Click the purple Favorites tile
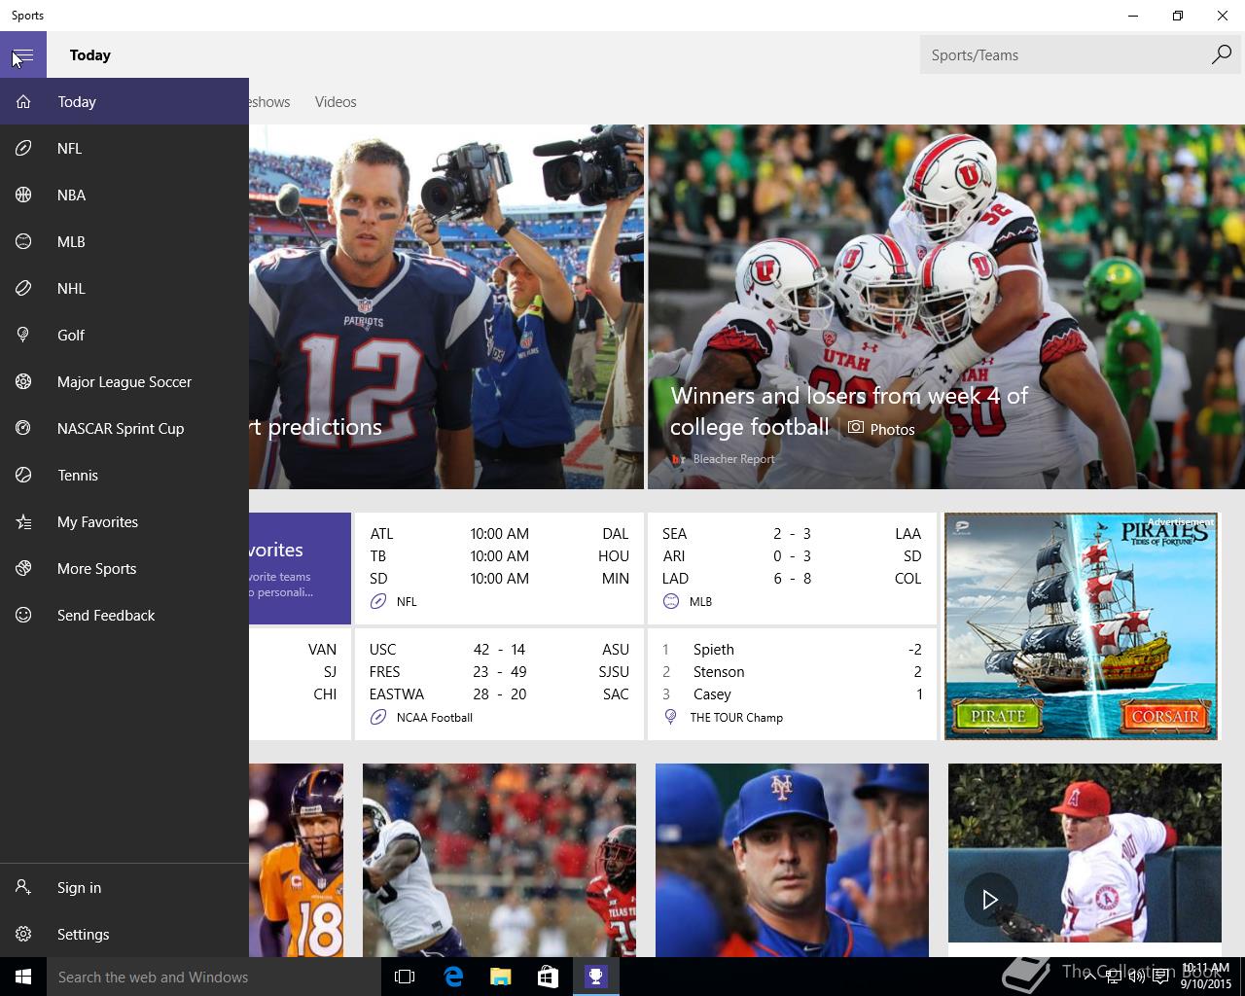Screen dimensions: 1245x996 point(300,568)
